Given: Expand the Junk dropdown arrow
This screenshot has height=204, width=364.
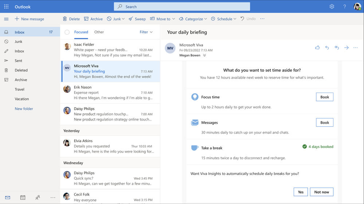Looking at the screenshot, I should tap(123, 19).
